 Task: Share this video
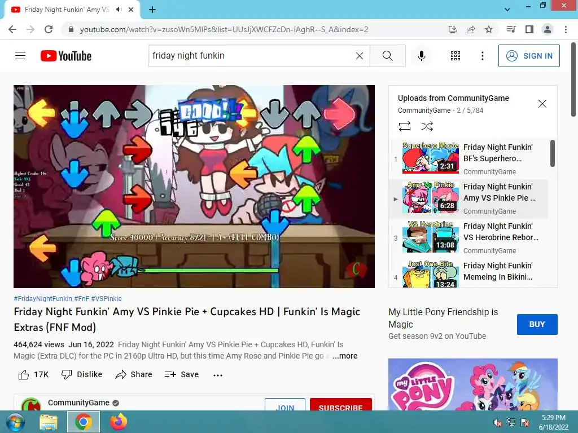point(133,374)
